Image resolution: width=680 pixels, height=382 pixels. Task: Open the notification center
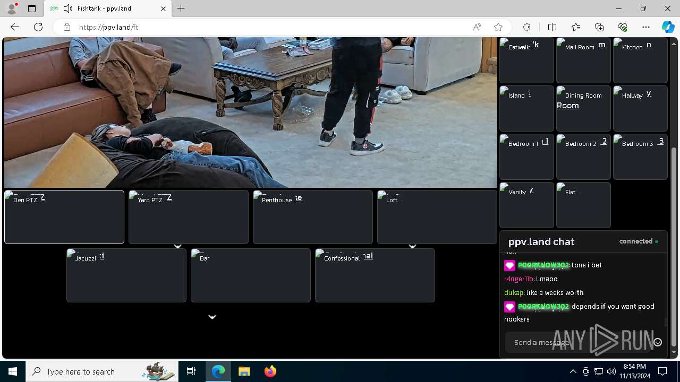pyautogui.click(x=662, y=371)
